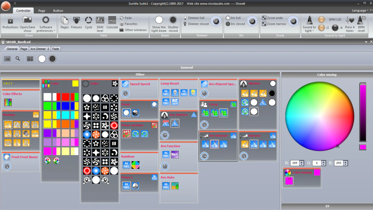The width and height of the screenshot is (373, 210).
Task: Open the Console view icon
Action: click(x=112, y=20)
